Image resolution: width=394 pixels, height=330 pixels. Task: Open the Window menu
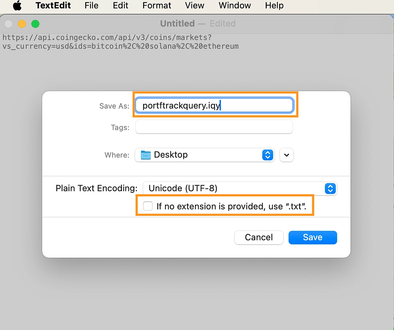[x=235, y=5]
